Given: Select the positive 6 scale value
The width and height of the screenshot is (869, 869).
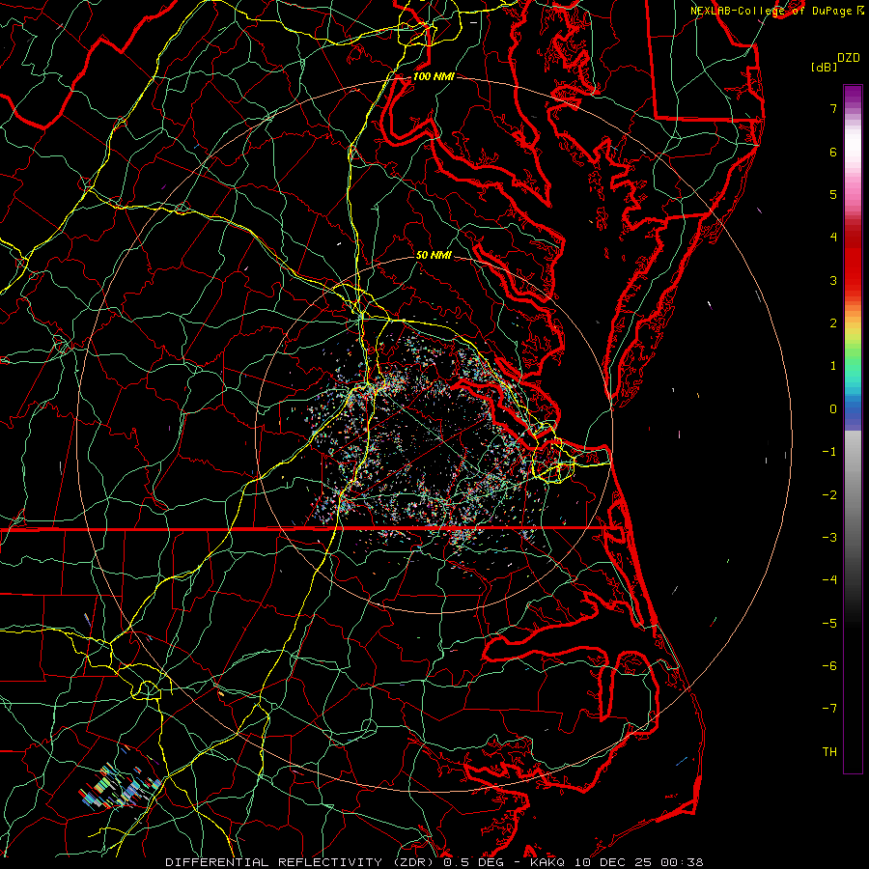Looking at the screenshot, I should [x=833, y=152].
